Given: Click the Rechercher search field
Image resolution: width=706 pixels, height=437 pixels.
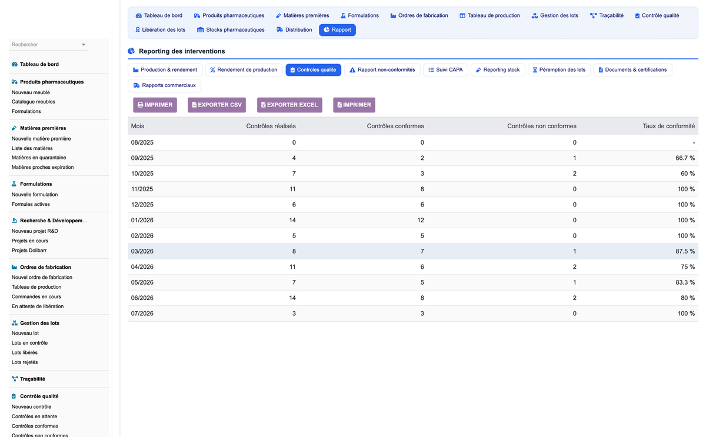Looking at the screenshot, I should [x=48, y=45].
